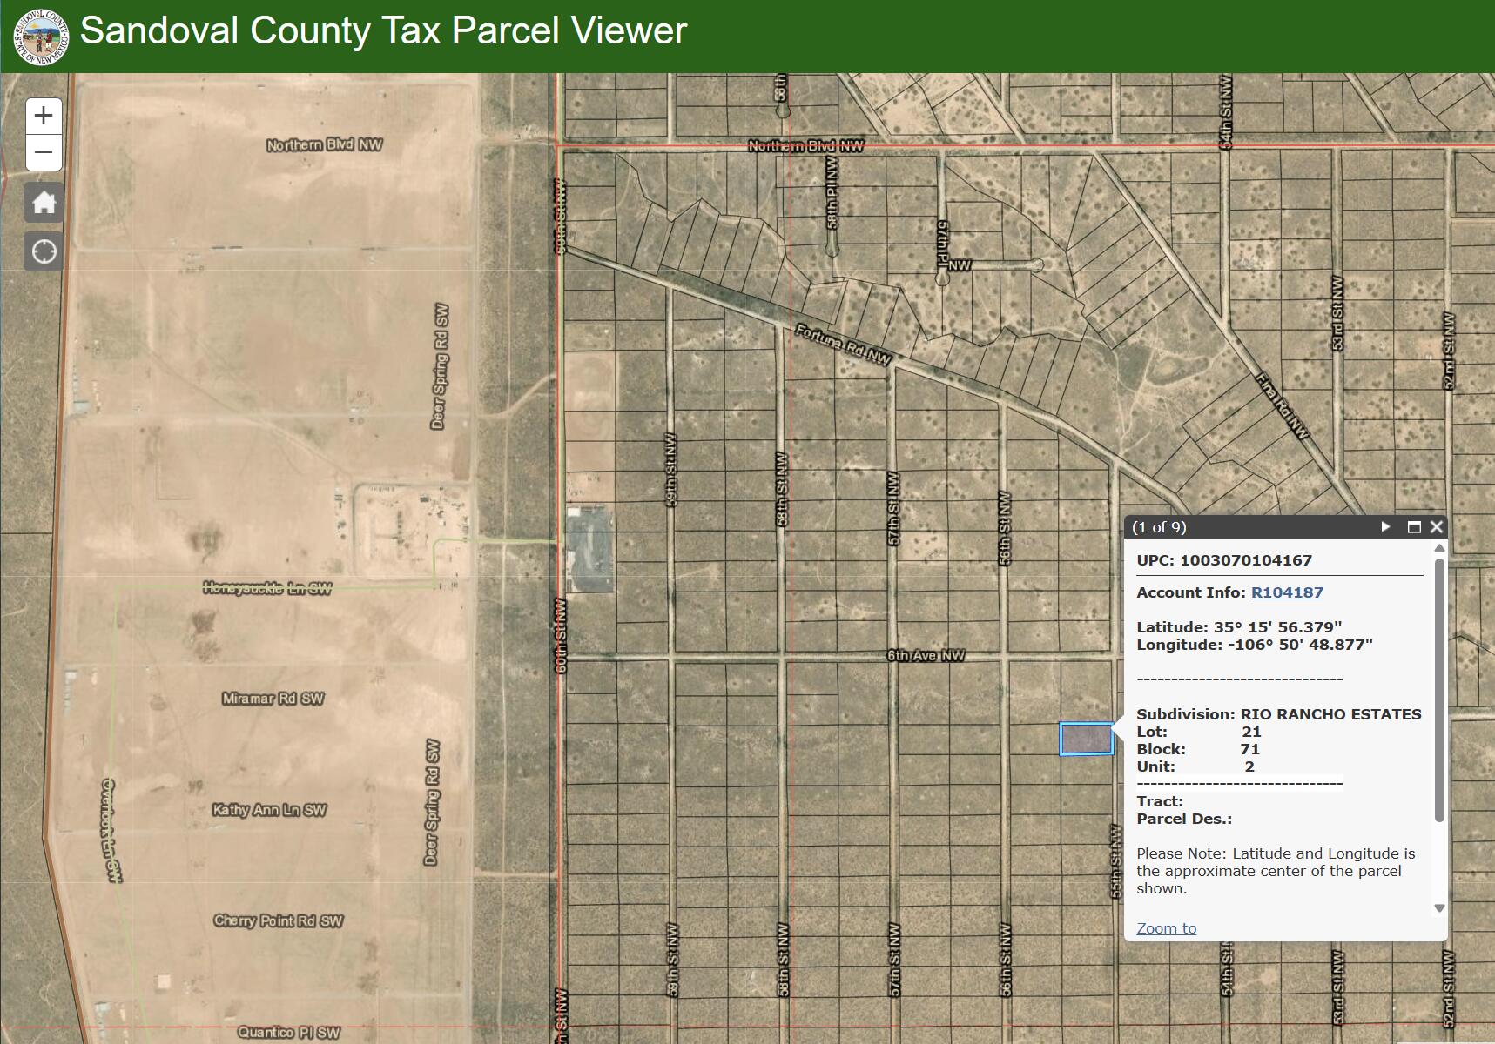This screenshot has height=1044, width=1495.
Task: Show next parcel feature in popup
Action: click(x=1386, y=527)
